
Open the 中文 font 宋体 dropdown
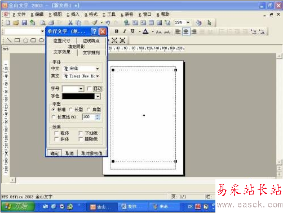(98, 69)
